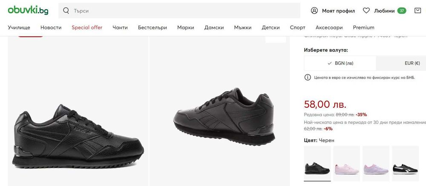Click the search magnifier icon

click(x=66, y=11)
